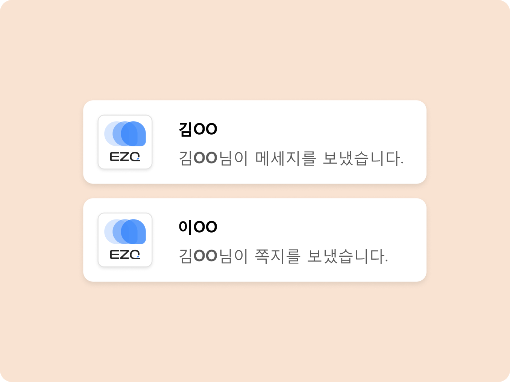Viewport: 510px width, 382px height.
Task: Click the EZQ logo text in the bottom notification icon
Action: tap(125, 255)
